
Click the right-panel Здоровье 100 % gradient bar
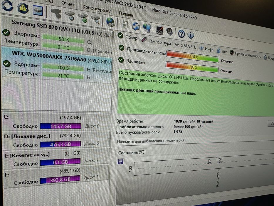[192, 67]
